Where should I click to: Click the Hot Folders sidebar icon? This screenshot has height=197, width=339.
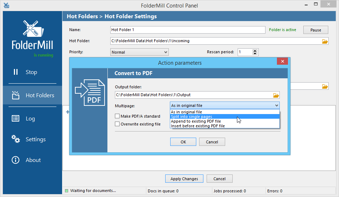[16, 95]
